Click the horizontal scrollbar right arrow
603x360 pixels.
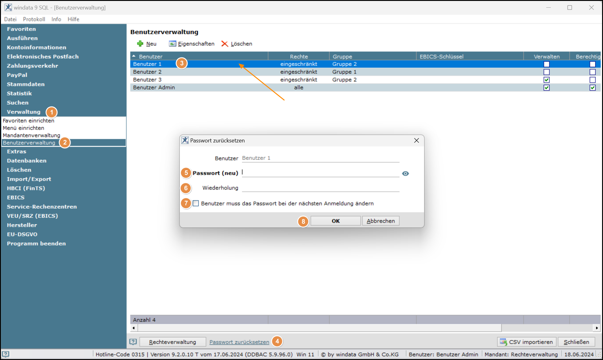pos(597,328)
